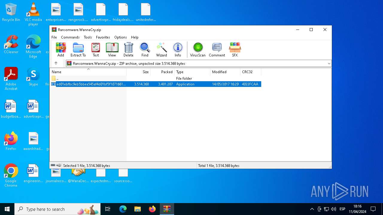Viewport: 383px width, 215px height.
Task: Open the File menu
Action: pyautogui.click(x=54, y=37)
